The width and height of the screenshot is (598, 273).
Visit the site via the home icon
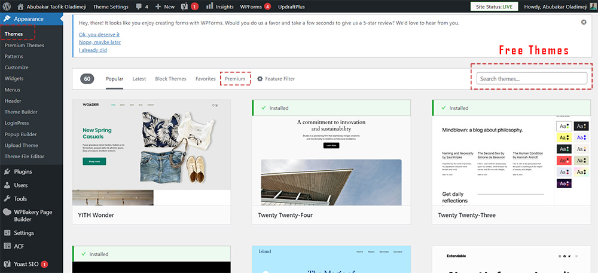(x=20, y=7)
